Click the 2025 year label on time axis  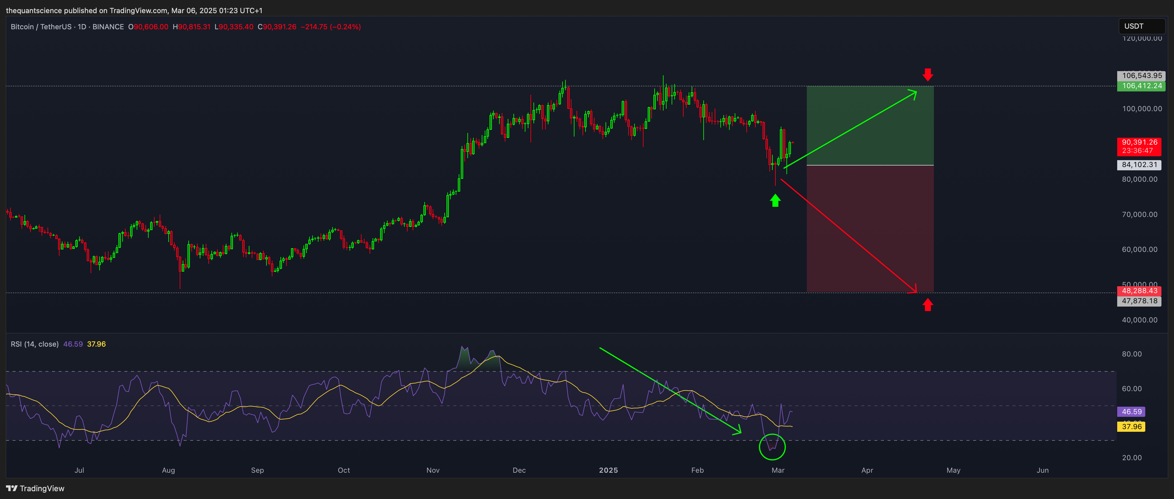(609, 470)
